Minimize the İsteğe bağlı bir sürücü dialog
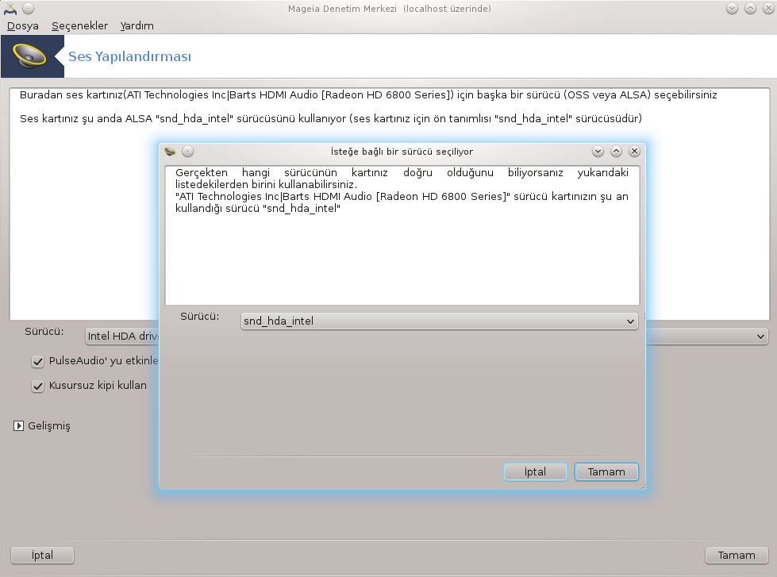The height and width of the screenshot is (577, 777). (598, 151)
